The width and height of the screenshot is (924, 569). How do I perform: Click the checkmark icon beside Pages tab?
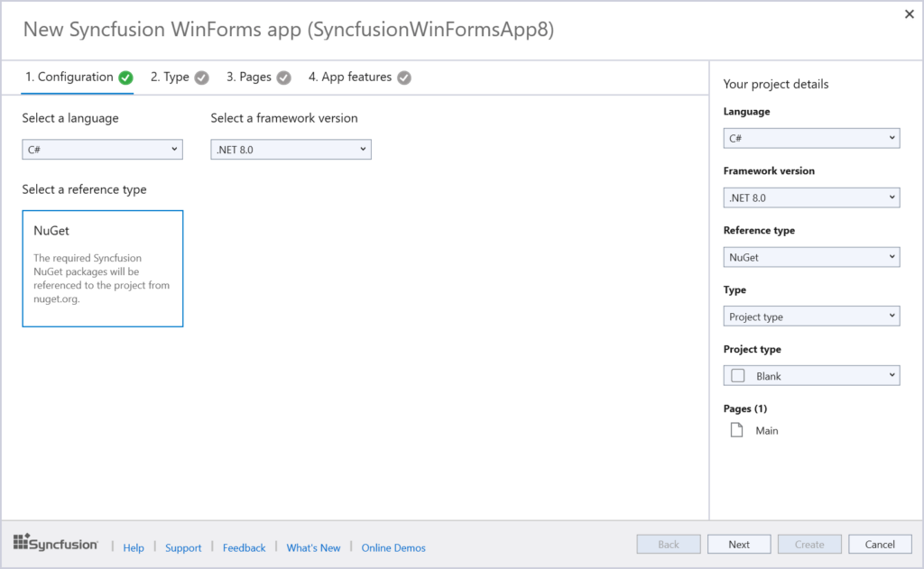[x=282, y=78]
